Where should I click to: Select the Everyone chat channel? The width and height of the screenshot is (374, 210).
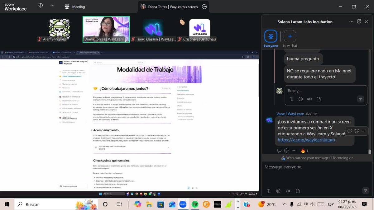(271, 39)
